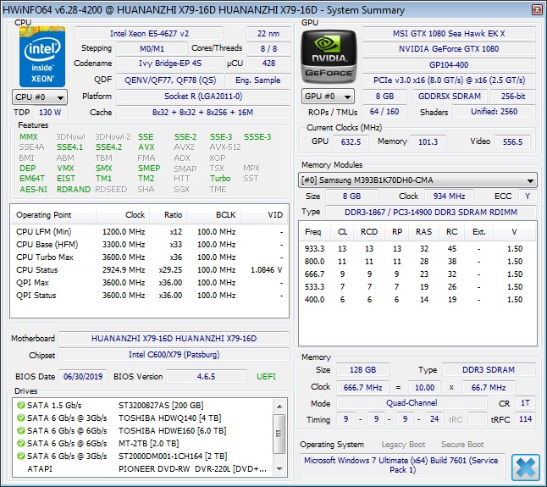Select the 933.3 frequency timing row
This screenshot has height=487, width=547.
click(x=417, y=249)
